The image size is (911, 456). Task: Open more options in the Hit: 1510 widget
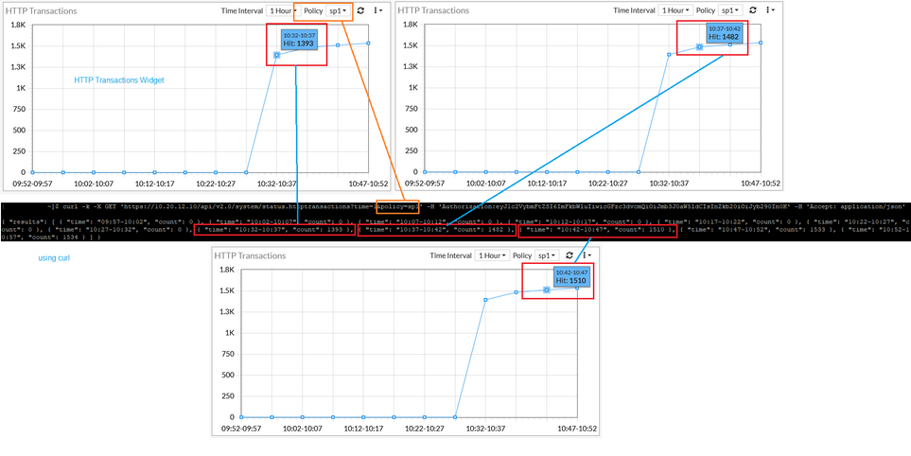587,255
